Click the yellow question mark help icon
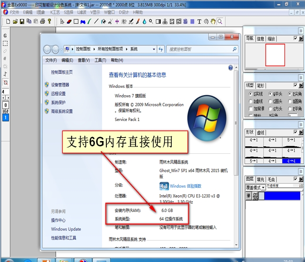The image size is (305, 262). 49,21
